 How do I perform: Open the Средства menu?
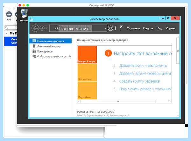click(148, 29)
